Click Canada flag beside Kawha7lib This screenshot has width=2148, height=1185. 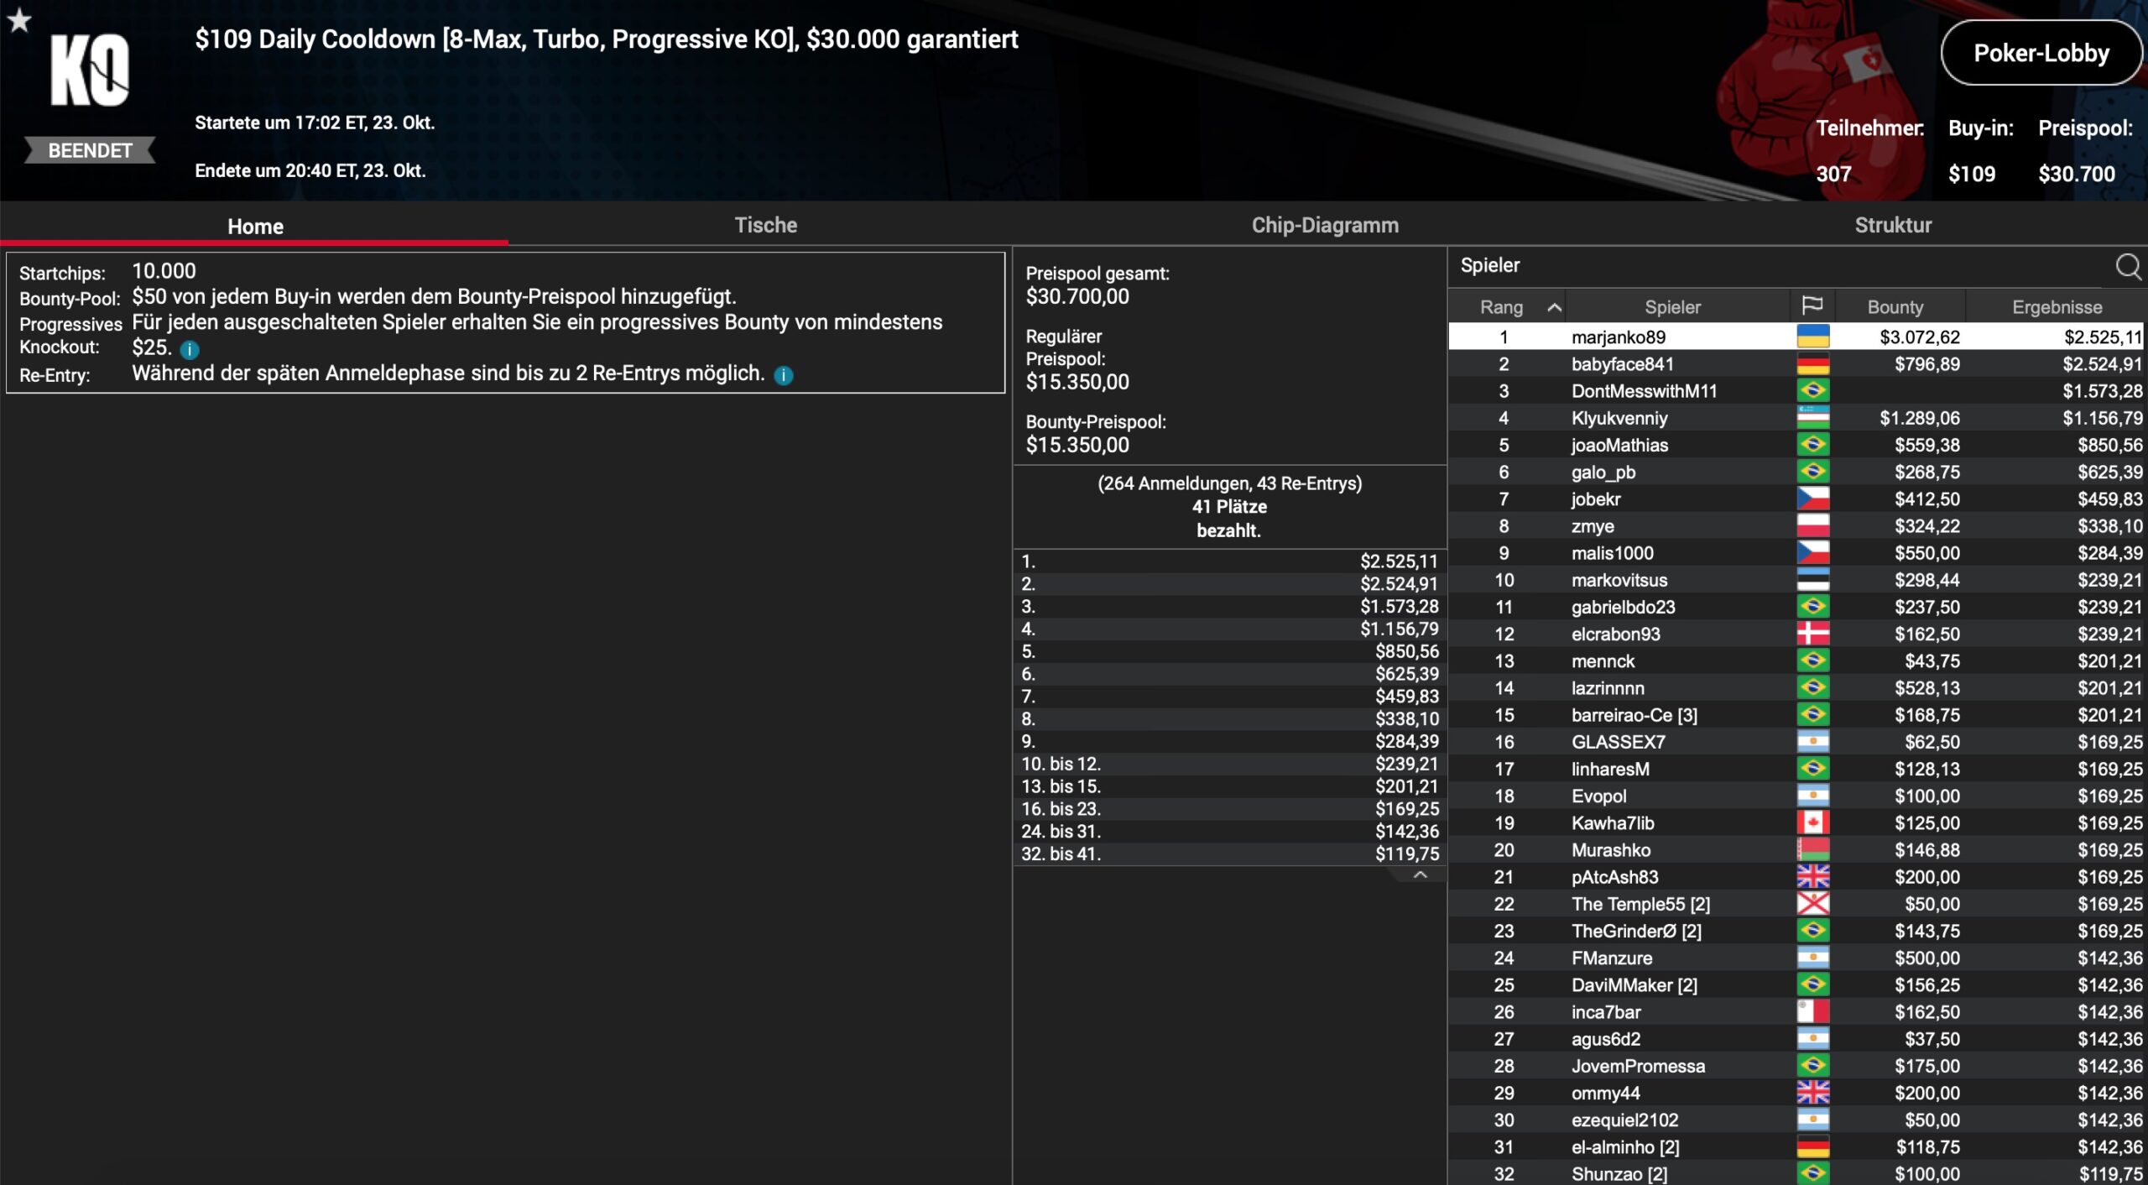(1812, 823)
